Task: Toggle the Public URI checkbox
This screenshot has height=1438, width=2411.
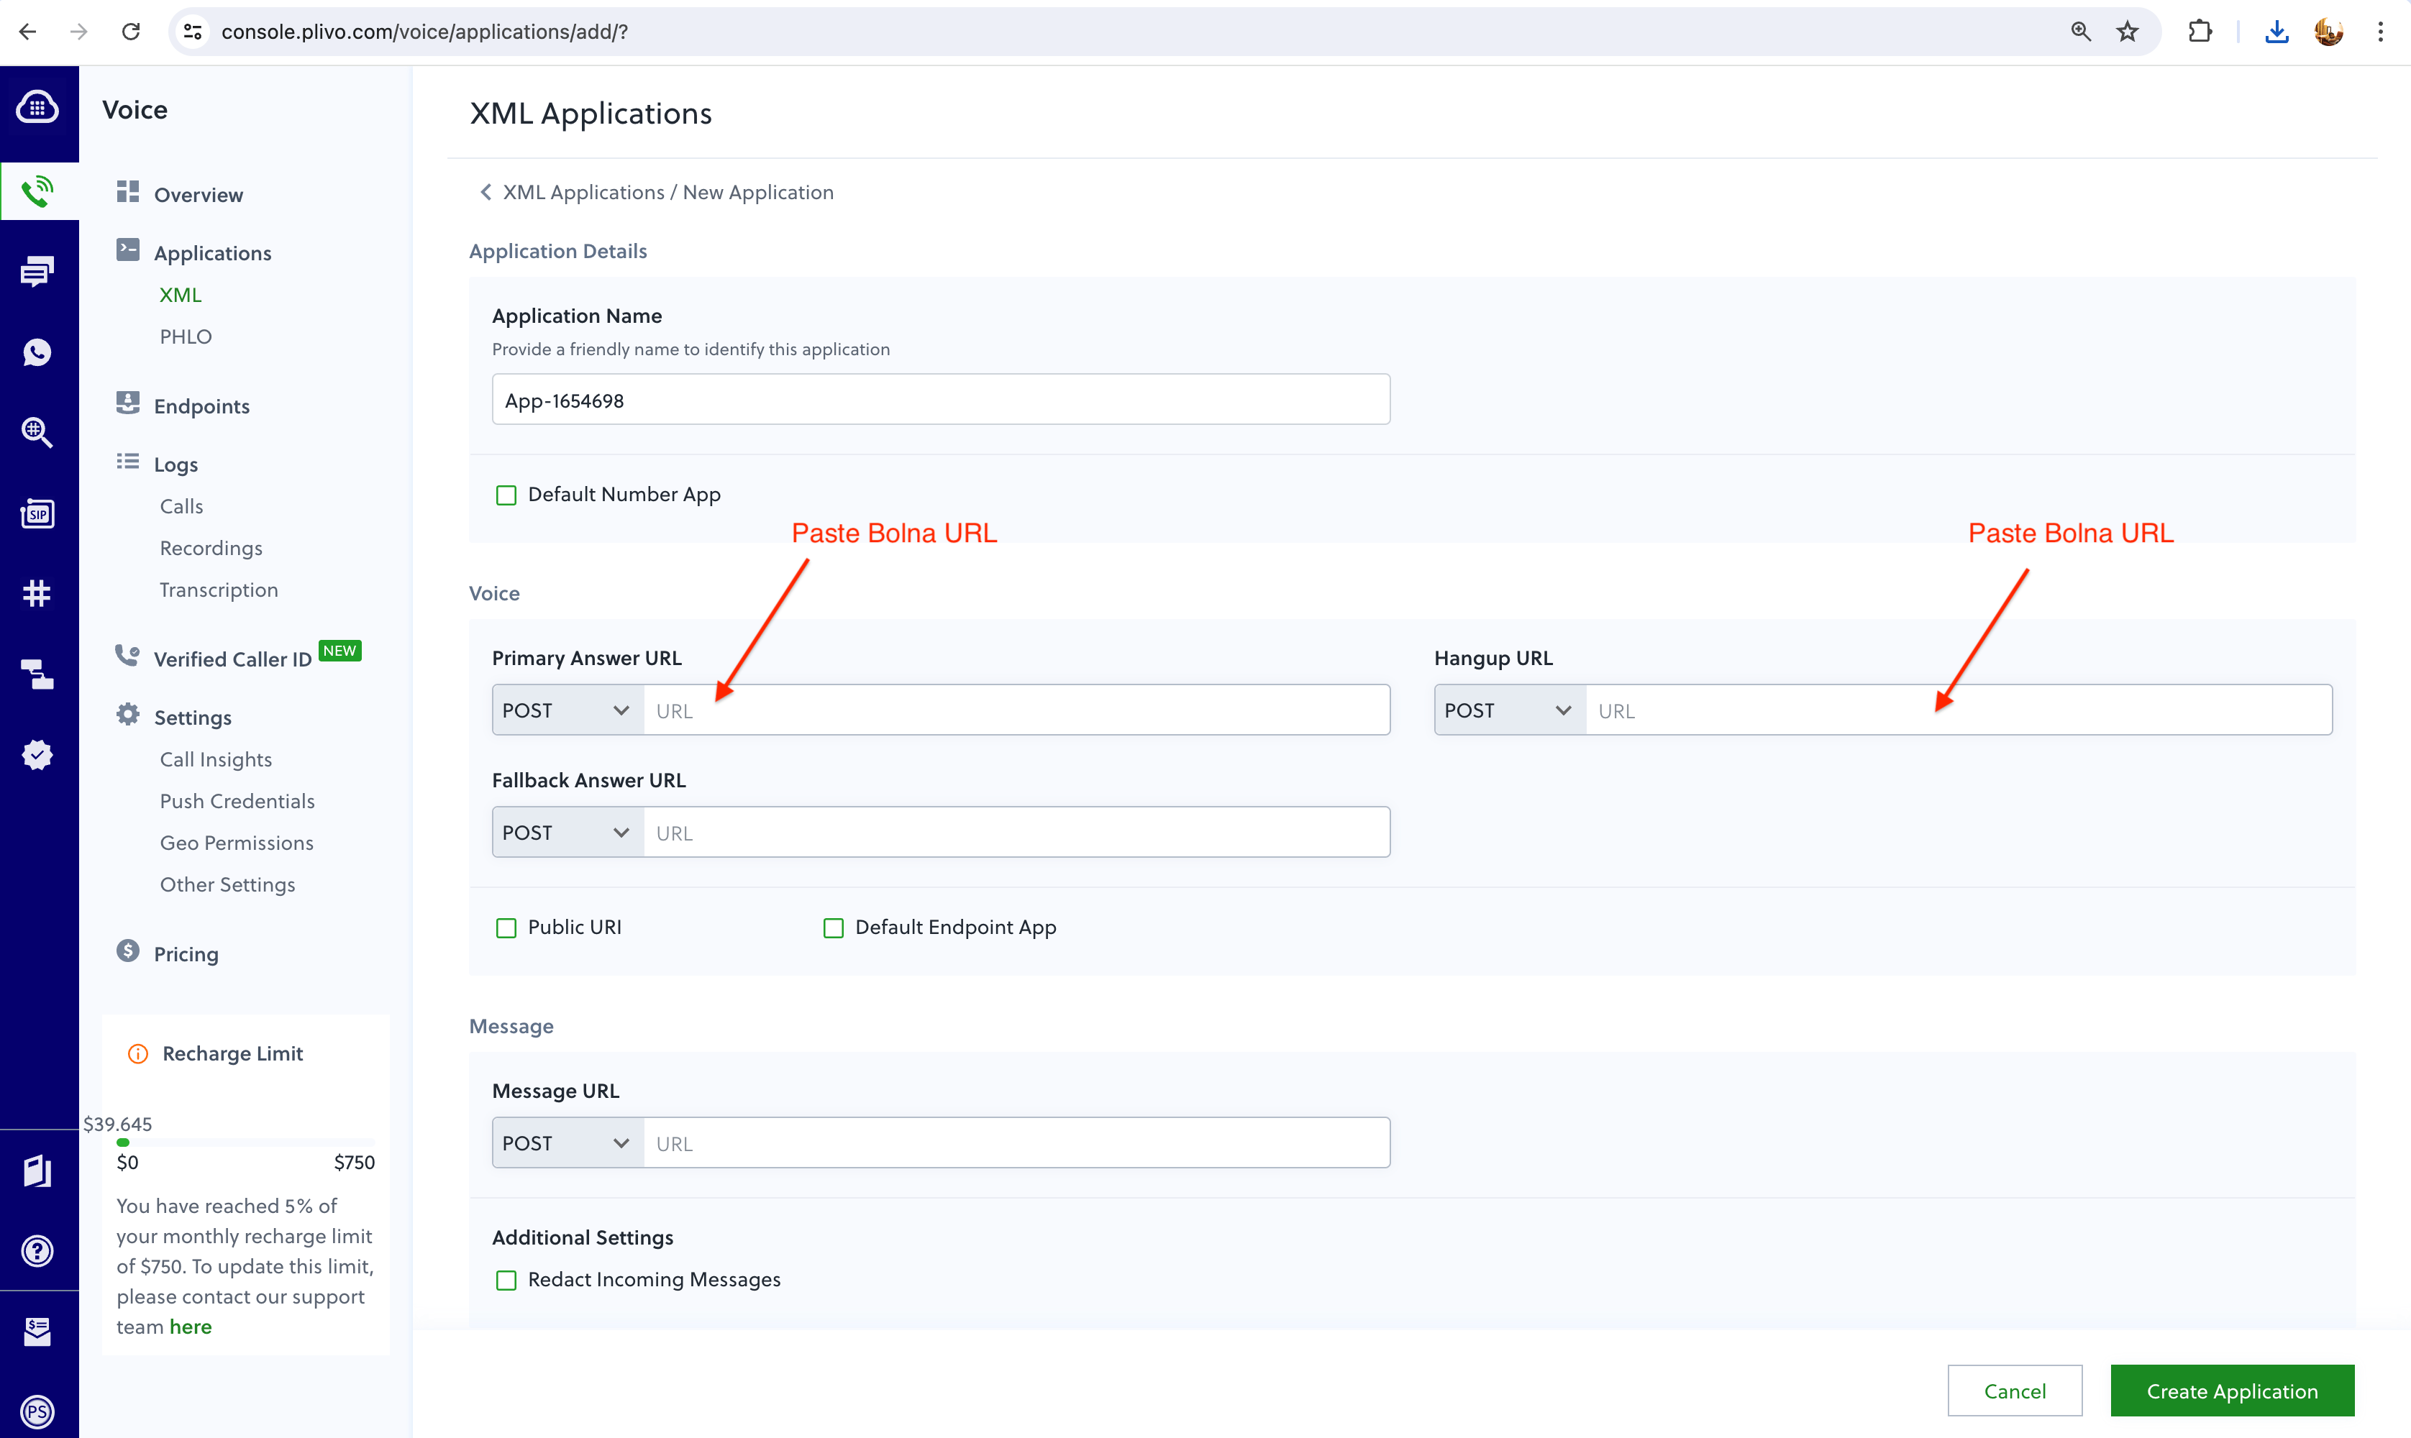Action: click(x=506, y=928)
